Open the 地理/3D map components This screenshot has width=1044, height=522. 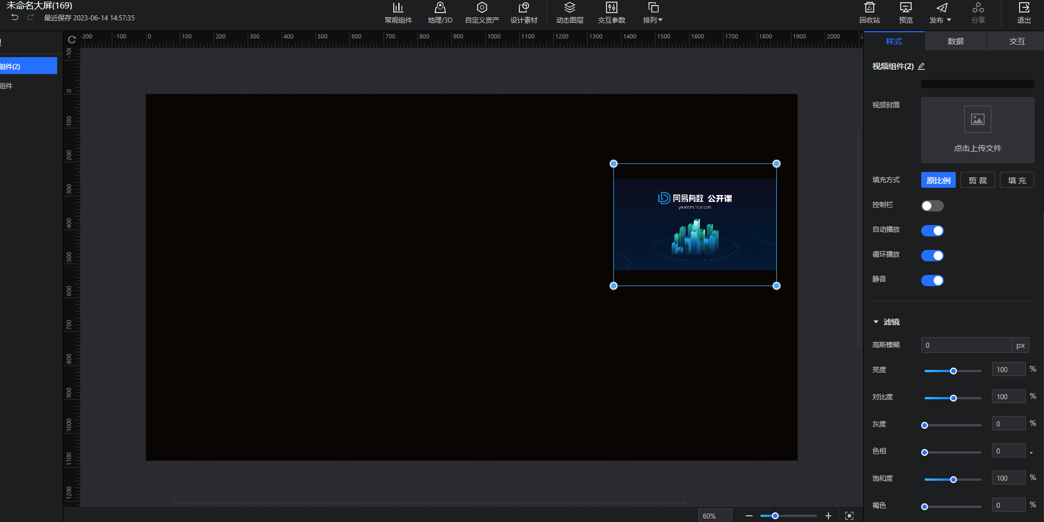[x=440, y=8]
